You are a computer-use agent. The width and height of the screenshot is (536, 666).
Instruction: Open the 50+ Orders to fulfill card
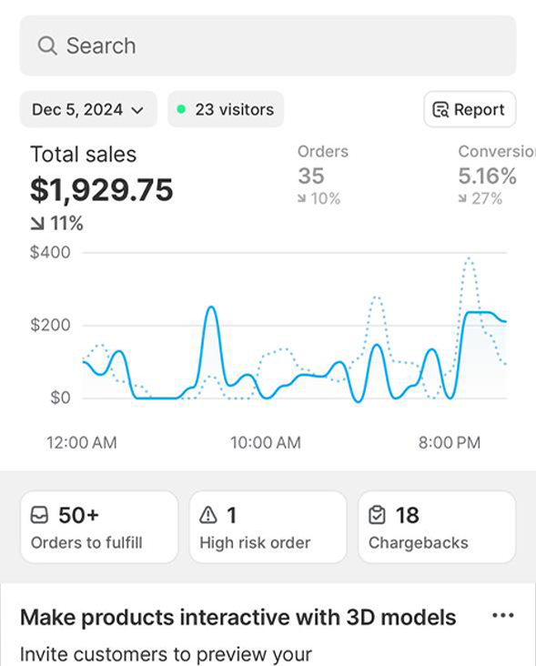pyautogui.click(x=99, y=527)
